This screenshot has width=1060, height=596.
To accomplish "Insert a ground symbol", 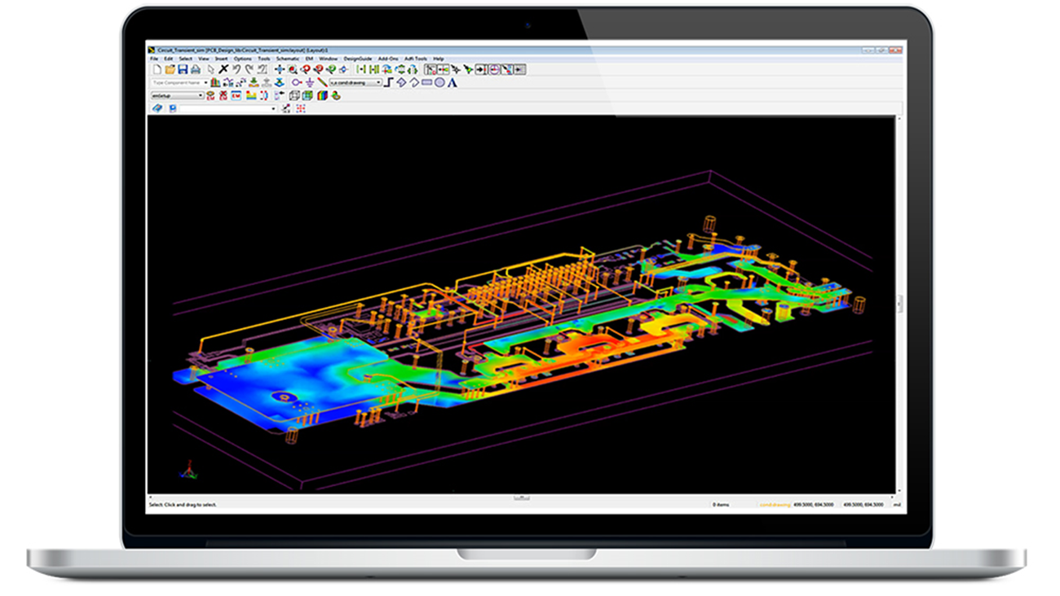I will (310, 82).
